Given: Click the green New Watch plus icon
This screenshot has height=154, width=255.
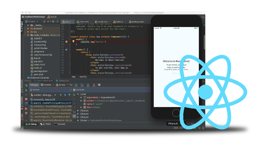Looking at the screenshot, I should coord(74,95).
